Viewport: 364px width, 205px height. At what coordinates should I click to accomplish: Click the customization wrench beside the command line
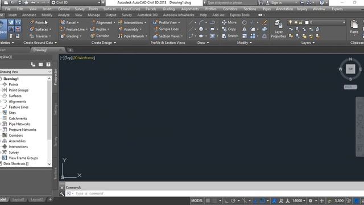pyautogui.click(x=62, y=194)
